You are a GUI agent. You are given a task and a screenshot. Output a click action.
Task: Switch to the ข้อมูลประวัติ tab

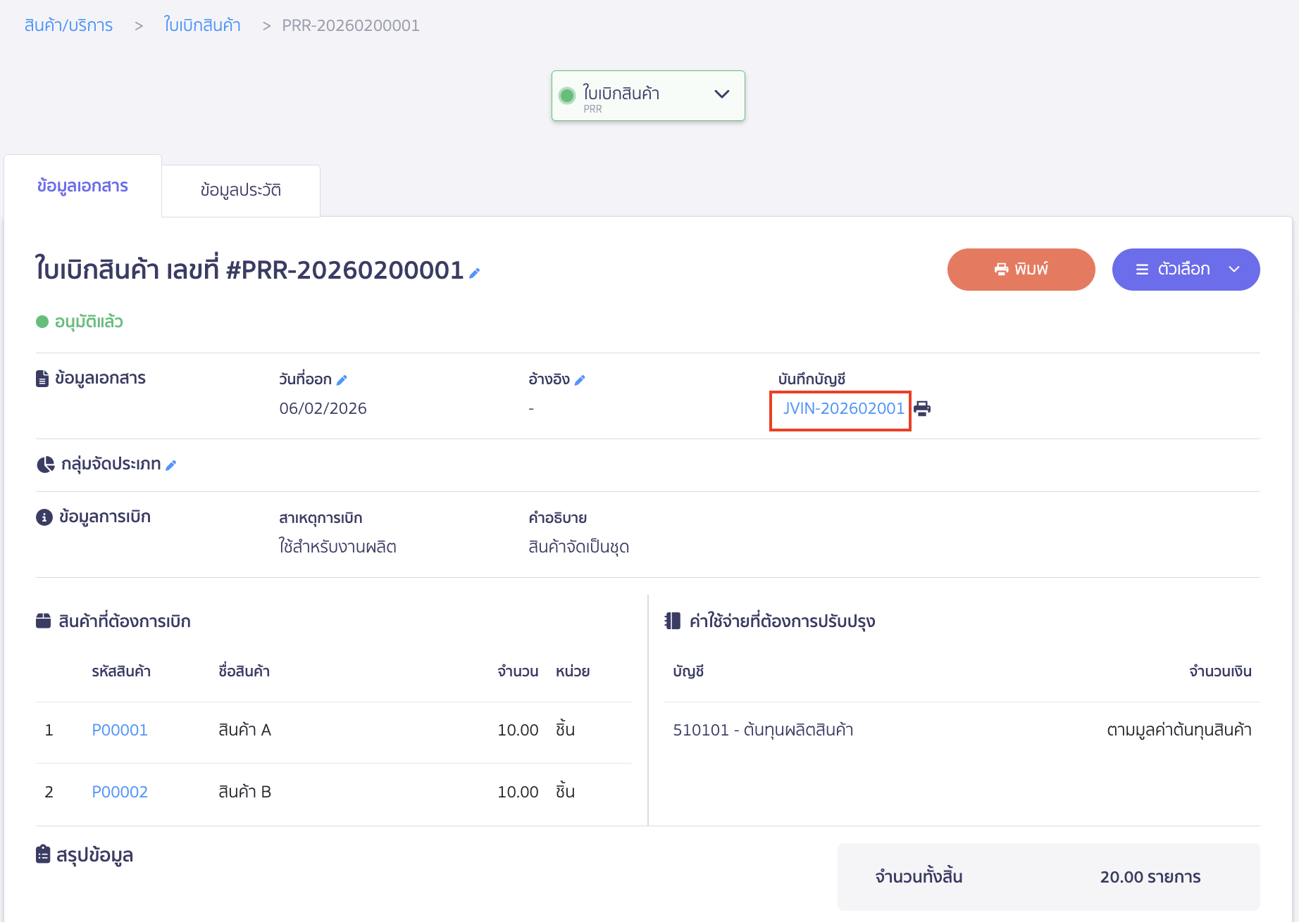click(x=240, y=190)
